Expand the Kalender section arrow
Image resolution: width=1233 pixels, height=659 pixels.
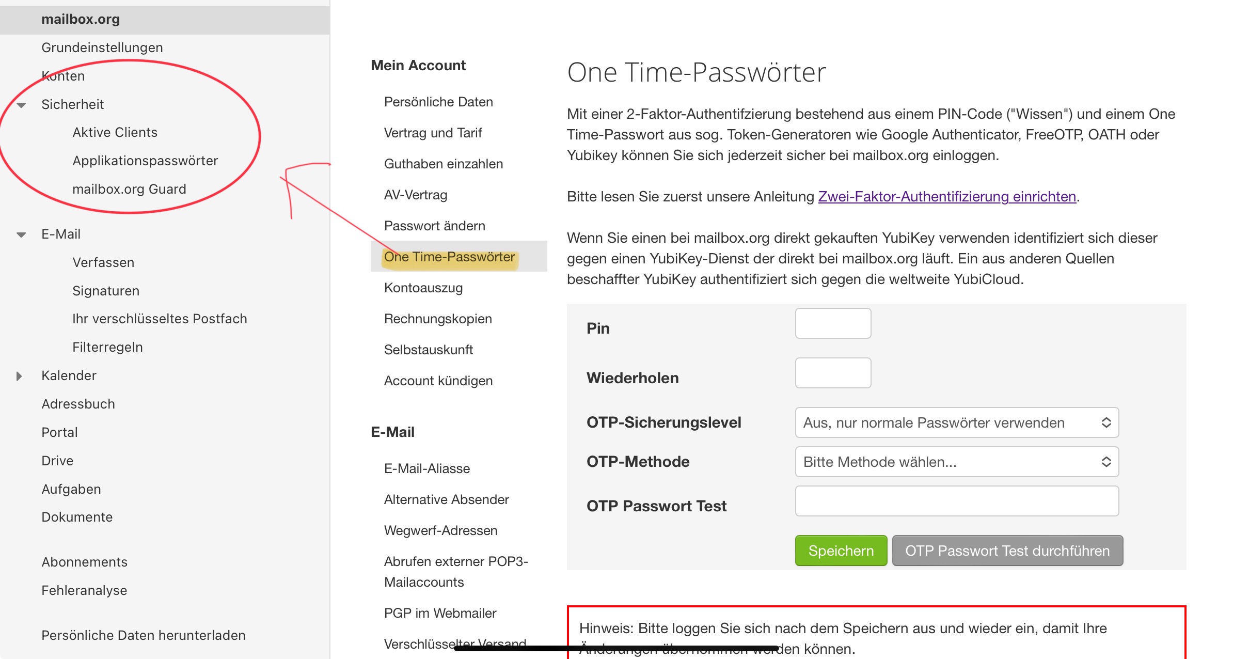tap(19, 376)
